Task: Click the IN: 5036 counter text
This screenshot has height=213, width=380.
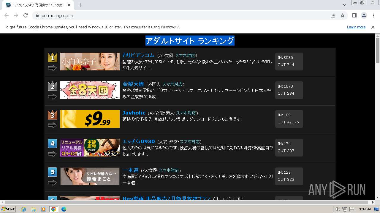Action: point(285,58)
